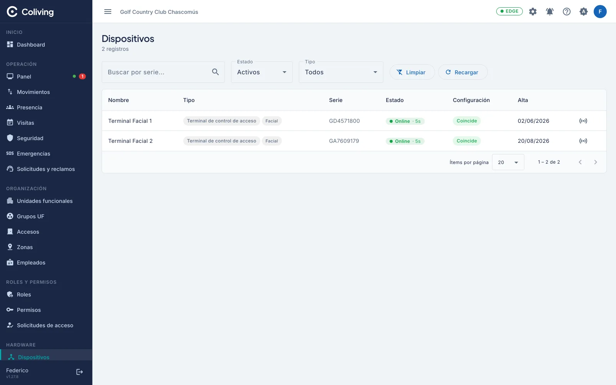Click the Limpiar filters button
The width and height of the screenshot is (616, 385).
point(412,72)
